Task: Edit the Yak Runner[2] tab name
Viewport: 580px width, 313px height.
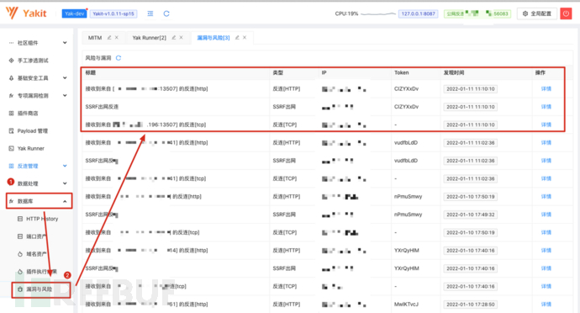Action: tap(173, 37)
